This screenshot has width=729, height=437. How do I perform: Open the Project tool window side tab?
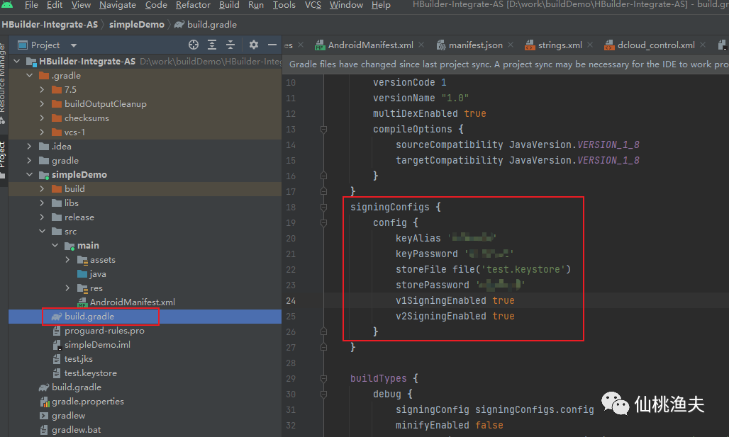(x=4, y=159)
